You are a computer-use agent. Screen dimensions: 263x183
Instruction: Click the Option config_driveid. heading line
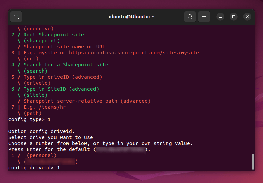41,131
